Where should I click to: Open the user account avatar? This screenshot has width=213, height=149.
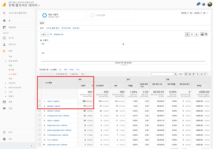pyautogui.click(x=209, y=4)
